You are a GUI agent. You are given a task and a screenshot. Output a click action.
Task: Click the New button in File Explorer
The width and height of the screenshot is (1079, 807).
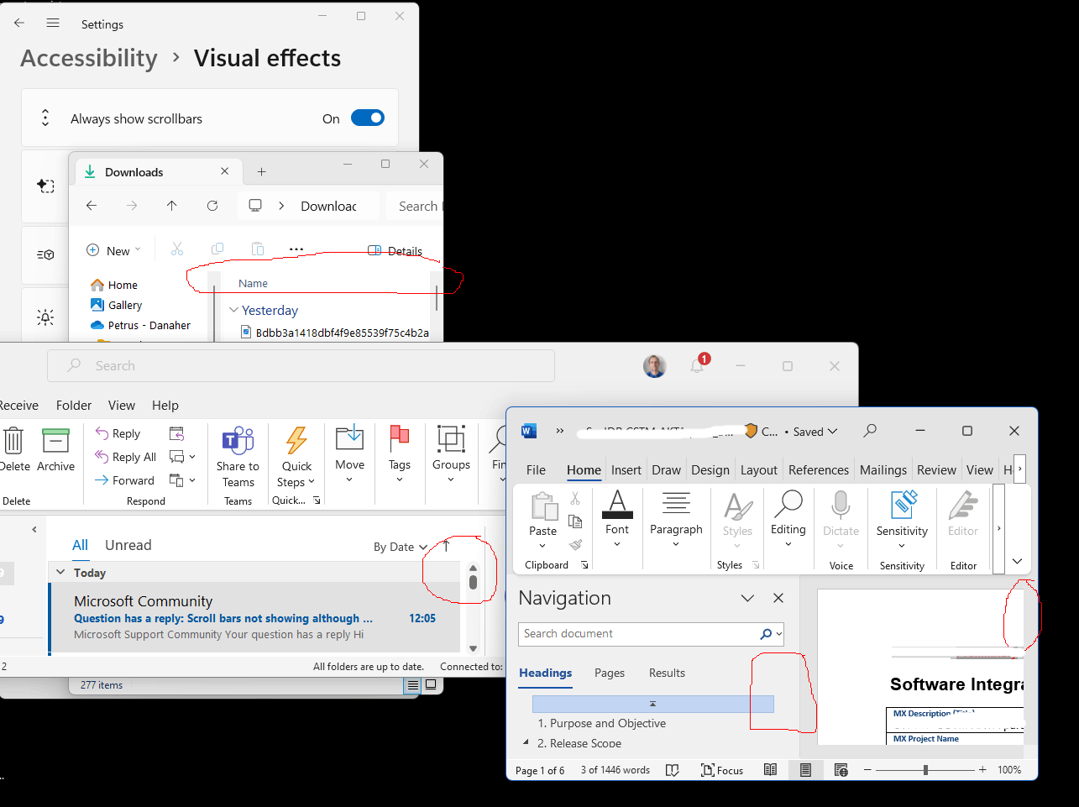point(113,249)
